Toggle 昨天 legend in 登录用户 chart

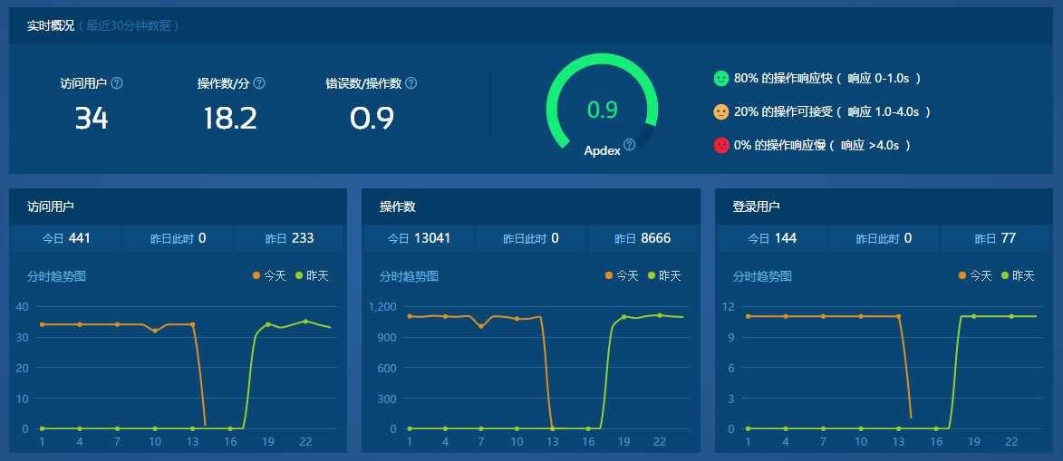(x=1019, y=276)
